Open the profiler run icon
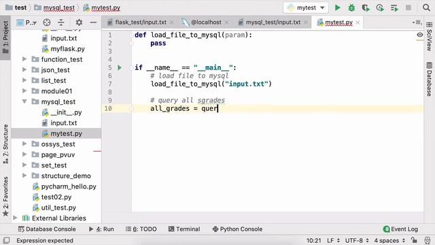The width and height of the screenshot is (435, 245). (x=380, y=7)
